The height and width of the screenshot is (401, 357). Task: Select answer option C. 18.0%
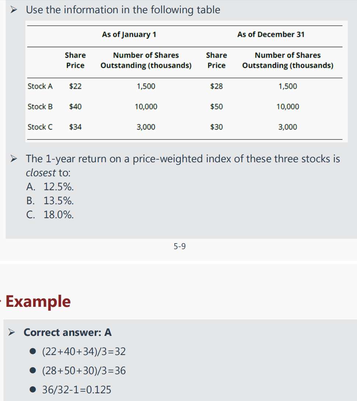50,215
